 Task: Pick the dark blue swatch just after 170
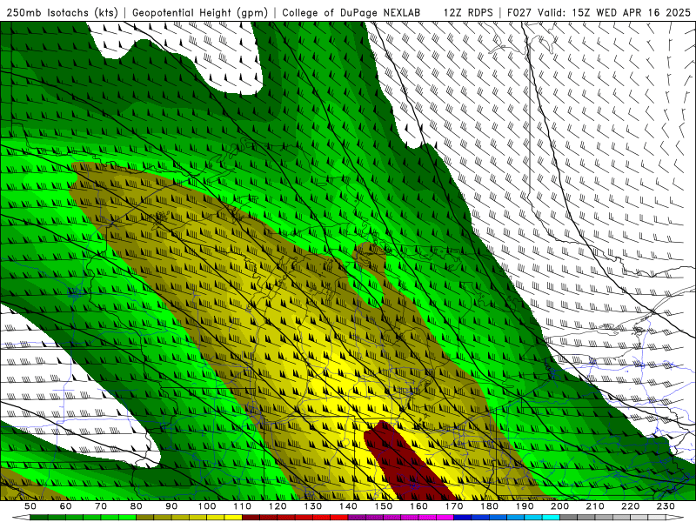point(463,517)
